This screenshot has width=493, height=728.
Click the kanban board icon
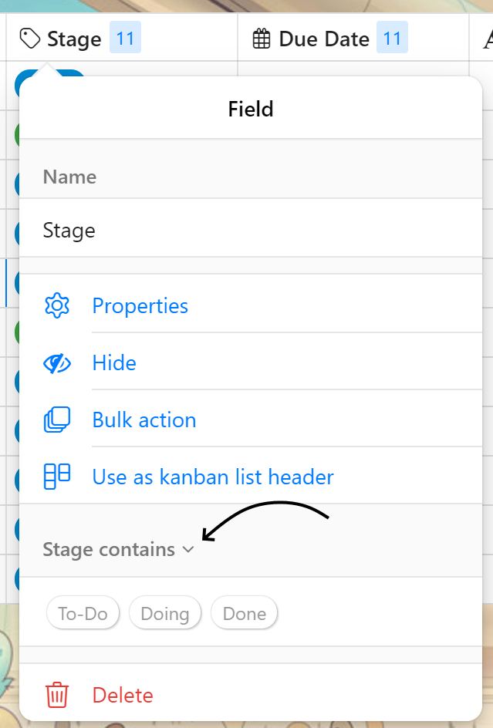[x=57, y=477]
